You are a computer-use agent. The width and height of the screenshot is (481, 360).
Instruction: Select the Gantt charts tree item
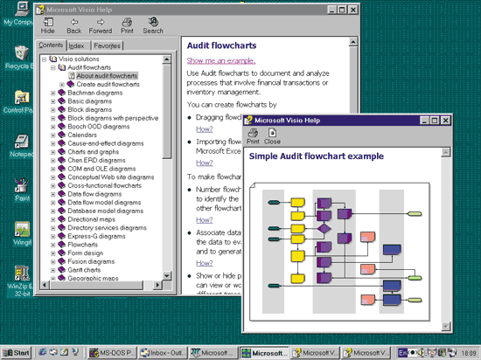click(84, 270)
